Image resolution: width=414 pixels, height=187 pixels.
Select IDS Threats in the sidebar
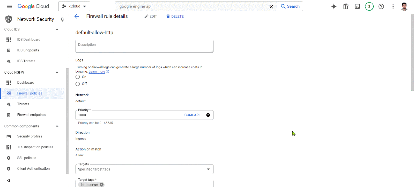pos(26,61)
